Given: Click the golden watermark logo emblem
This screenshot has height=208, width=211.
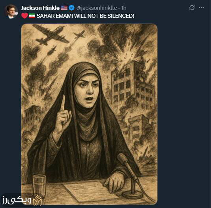Looking at the screenshot, I should (x=38, y=201).
